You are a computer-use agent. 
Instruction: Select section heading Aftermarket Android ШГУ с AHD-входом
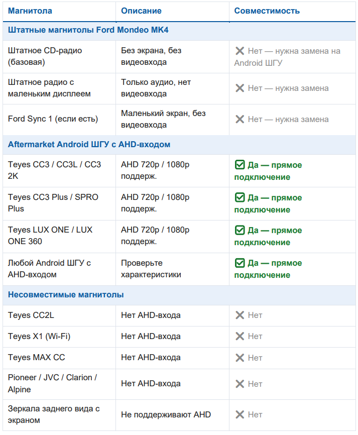tap(89, 145)
